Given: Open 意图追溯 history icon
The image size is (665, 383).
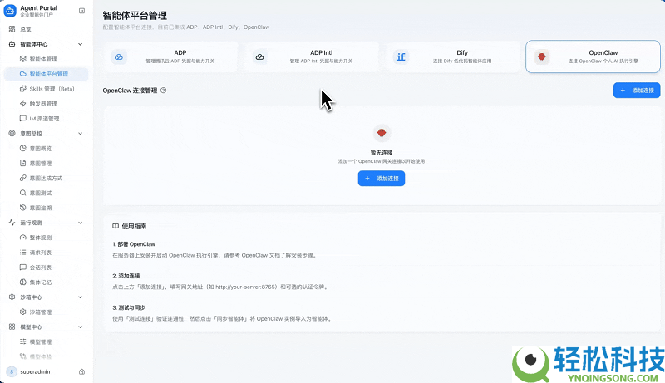Looking at the screenshot, I should click(23, 208).
